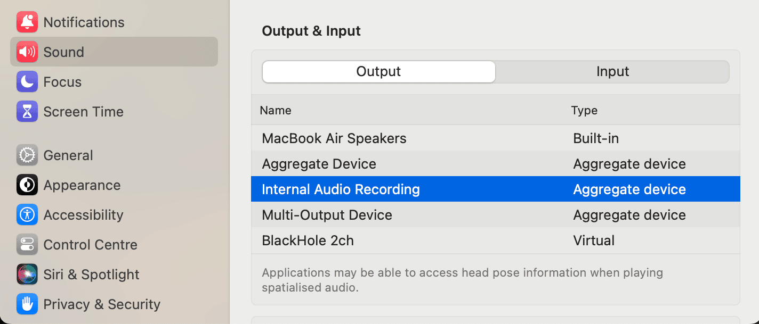Select the Sound speaker icon in sidebar
This screenshot has width=759, height=324.
[26, 52]
